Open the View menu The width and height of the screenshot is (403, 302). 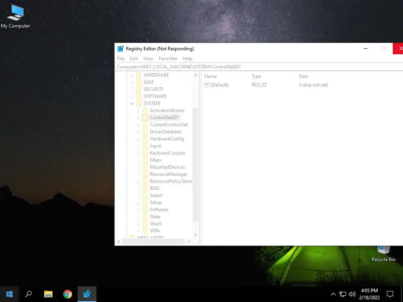(148, 59)
